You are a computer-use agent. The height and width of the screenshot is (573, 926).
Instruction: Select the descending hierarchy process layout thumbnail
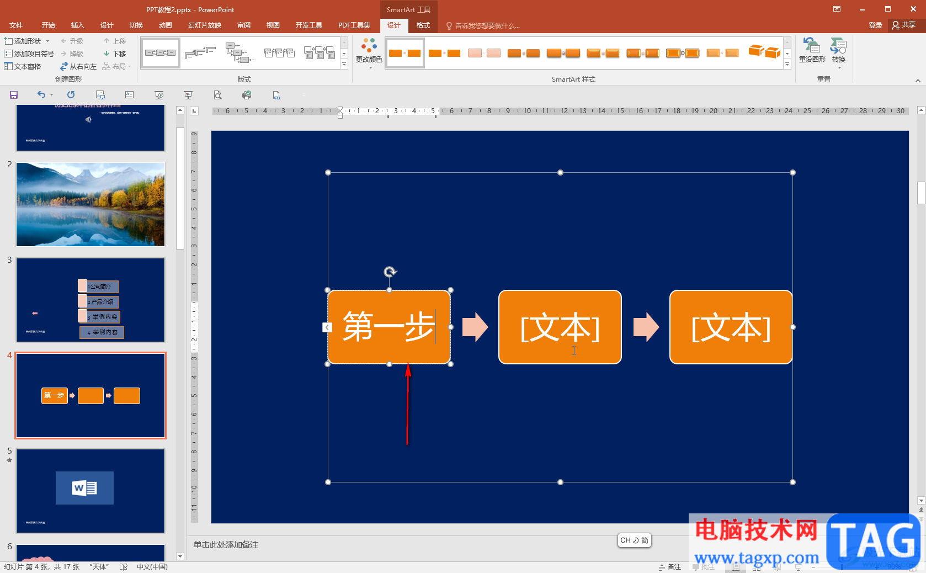pyautogui.click(x=240, y=53)
